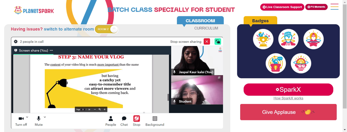Click the green picture-in-picture layout icon

click(218, 41)
